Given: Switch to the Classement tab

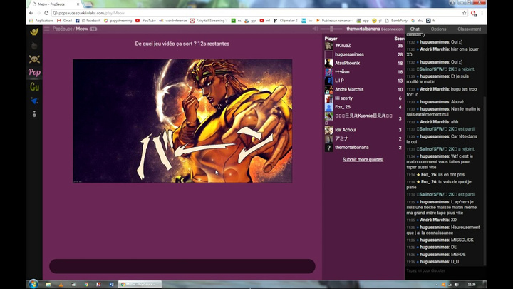Looking at the screenshot, I should [x=469, y=29].
